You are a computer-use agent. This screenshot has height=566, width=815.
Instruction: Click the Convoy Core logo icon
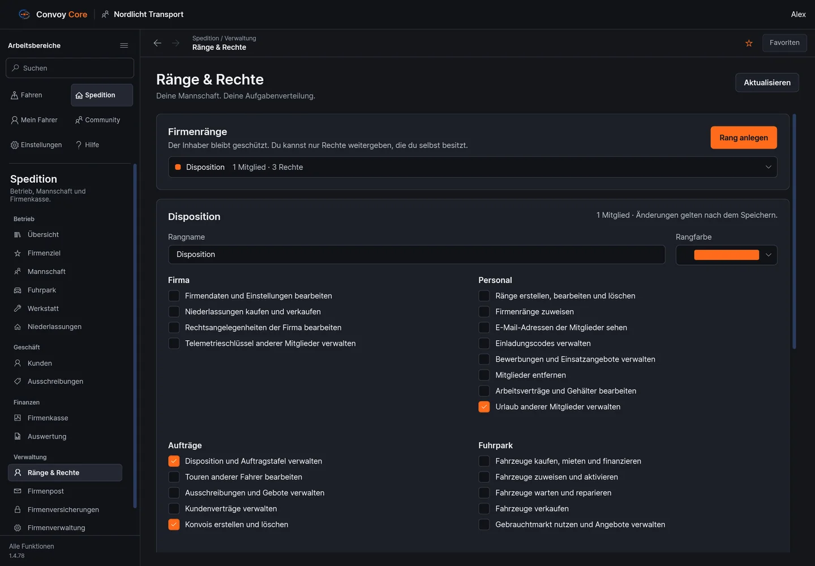(24, 14)
